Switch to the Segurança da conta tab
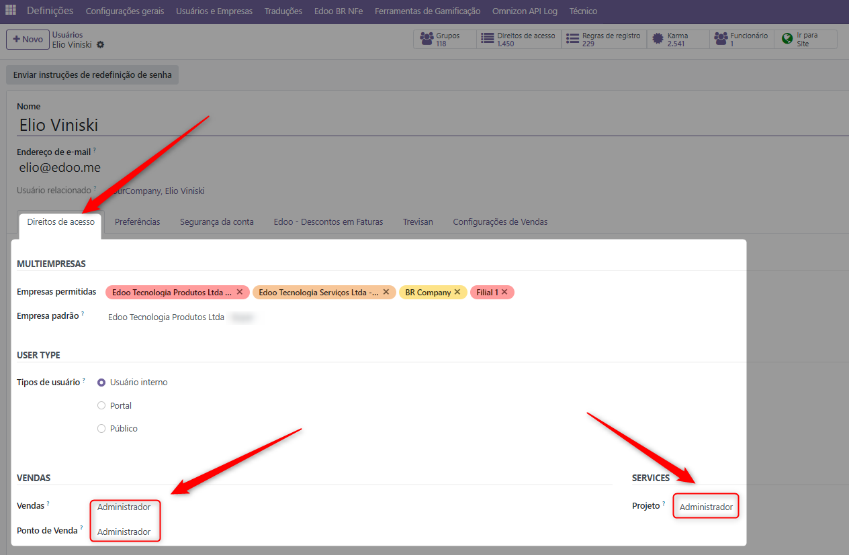The image size is (849, 555). coord(217,221)
